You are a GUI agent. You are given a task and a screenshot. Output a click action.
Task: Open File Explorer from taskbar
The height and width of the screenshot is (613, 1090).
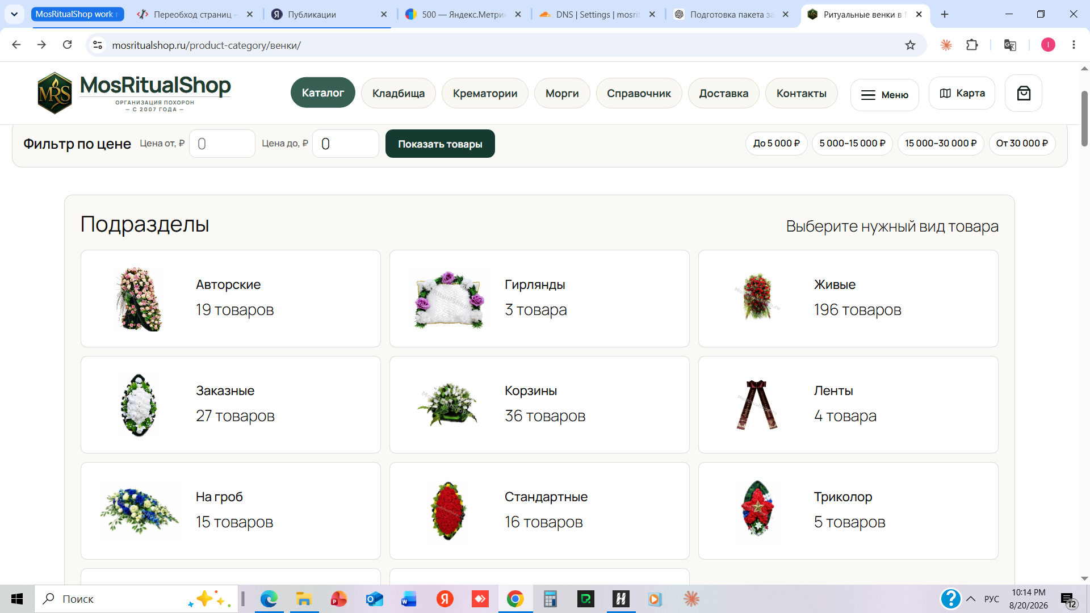tap(304, 599)
